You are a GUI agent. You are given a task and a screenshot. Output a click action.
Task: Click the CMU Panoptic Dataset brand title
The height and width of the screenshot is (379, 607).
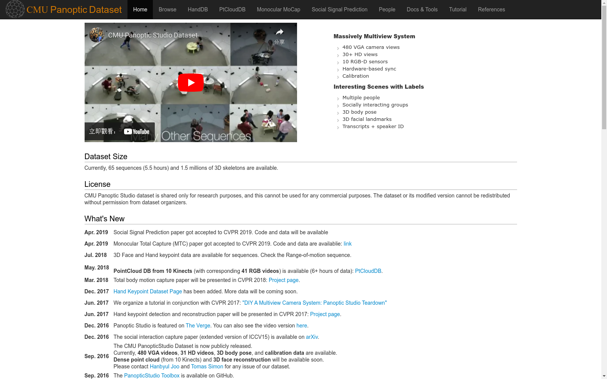pos(74,9)
